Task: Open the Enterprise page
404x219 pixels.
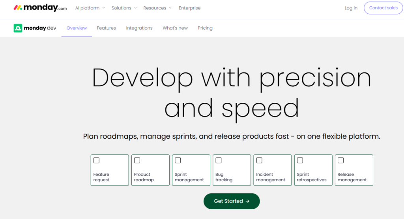Action: tap(190, 8)
